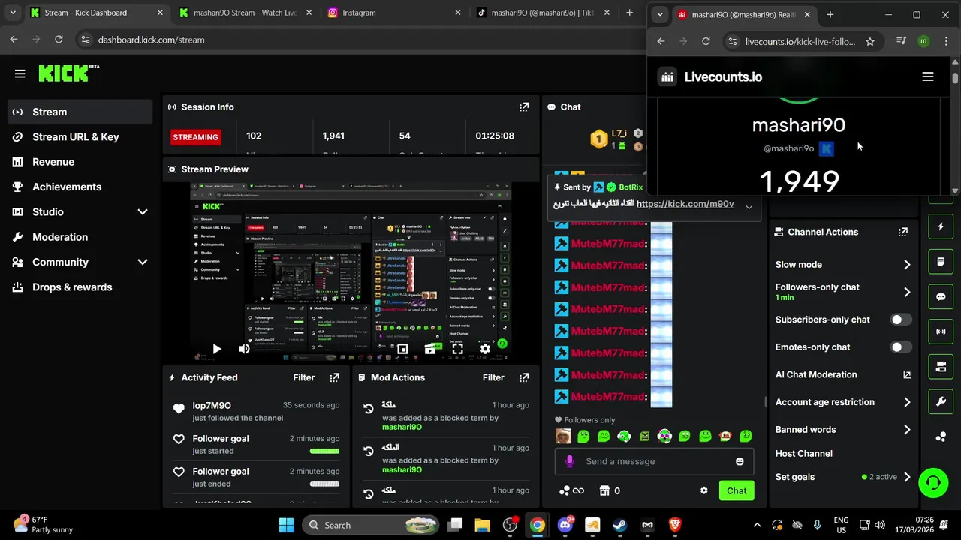Click the document notes quick-panel icon
Screen dimensions: 961x540
(941, 262)
